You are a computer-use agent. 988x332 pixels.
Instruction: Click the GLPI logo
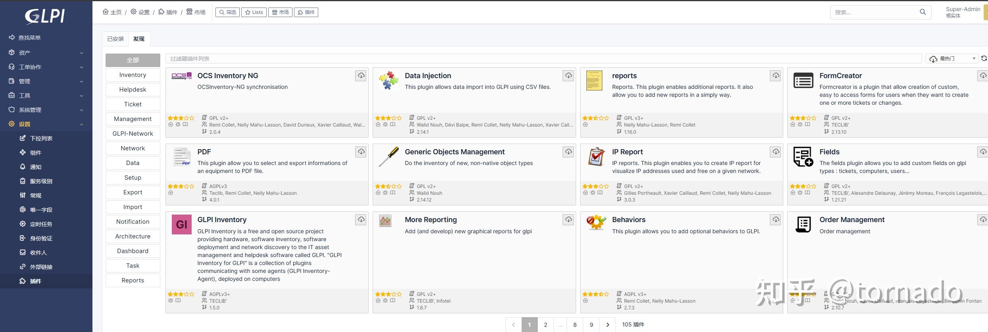(x=45, y=16)
